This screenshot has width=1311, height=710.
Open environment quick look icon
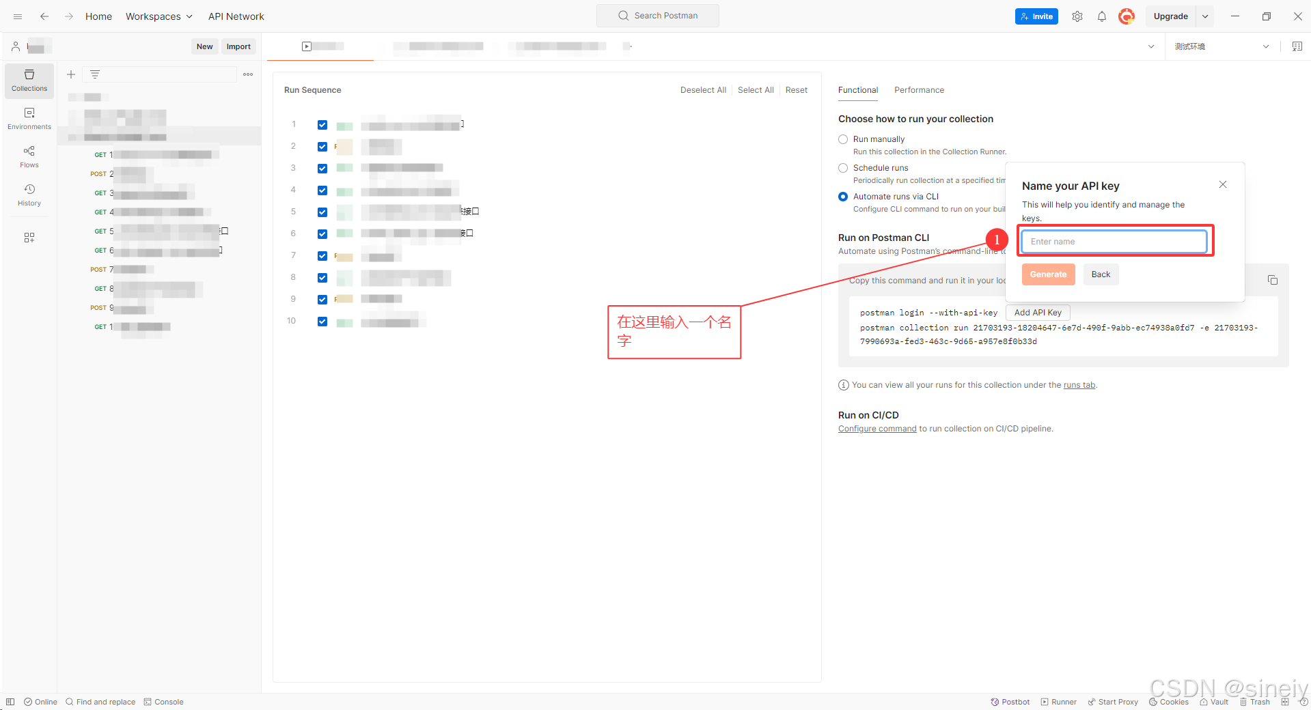(x=1297, y=46)
